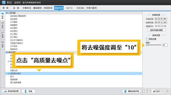Click the checkmark beside 高质量去噪点
The height and width of the screenshot is (95, 171).
click(x=9, y=73)
